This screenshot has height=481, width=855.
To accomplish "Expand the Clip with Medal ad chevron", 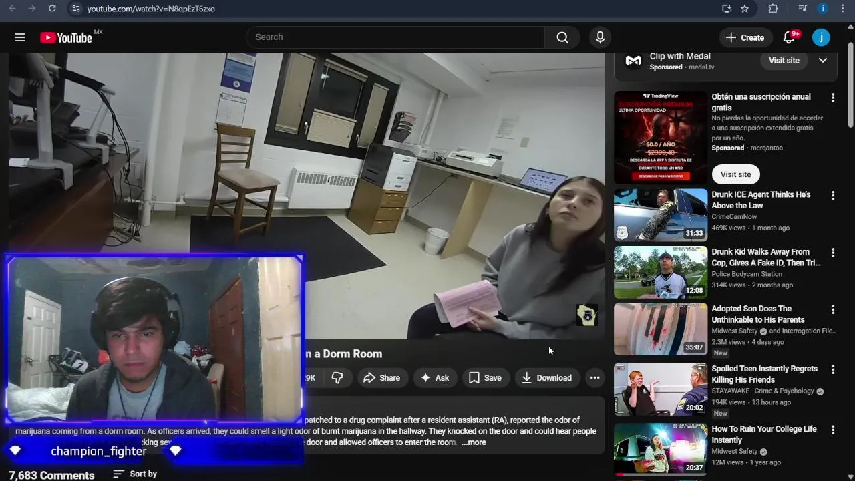I will [x=823, y=61].
